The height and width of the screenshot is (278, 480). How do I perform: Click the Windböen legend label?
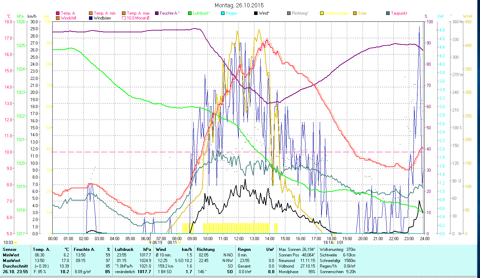pyautogui.click(x=103, y=18)
